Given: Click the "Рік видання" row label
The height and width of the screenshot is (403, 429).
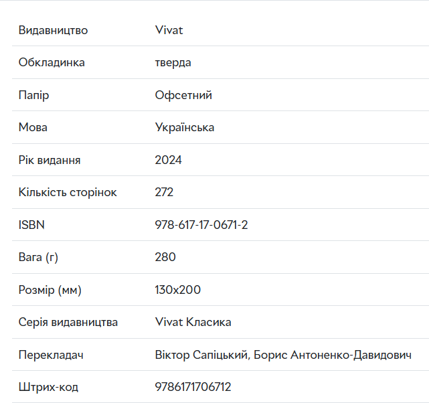Looking at the screenshot, I should pos(50,160).
